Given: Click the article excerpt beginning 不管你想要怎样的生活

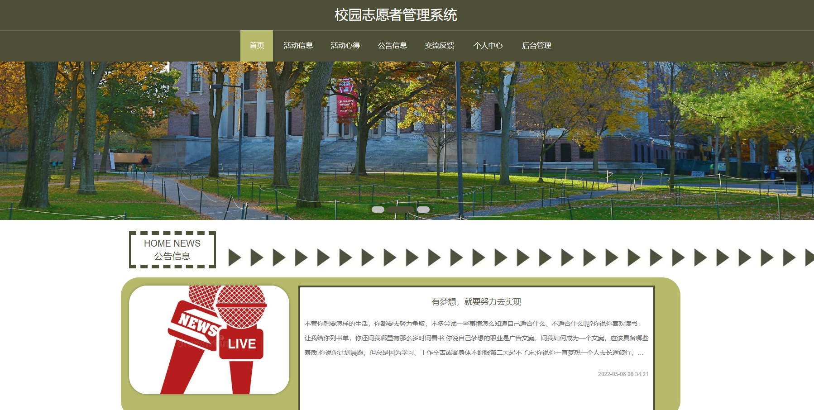Looking at the screenshot, I should (476, 338).
